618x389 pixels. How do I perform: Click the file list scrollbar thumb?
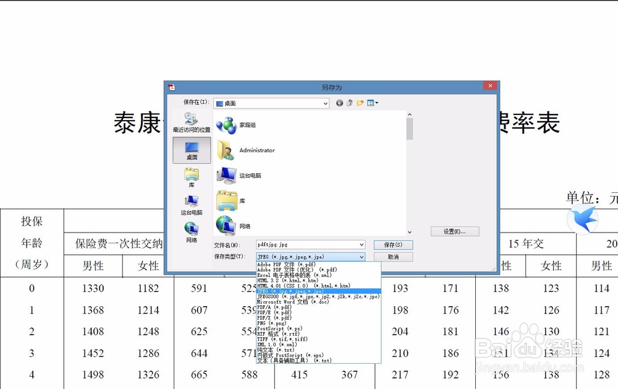(x=410, y=129)
